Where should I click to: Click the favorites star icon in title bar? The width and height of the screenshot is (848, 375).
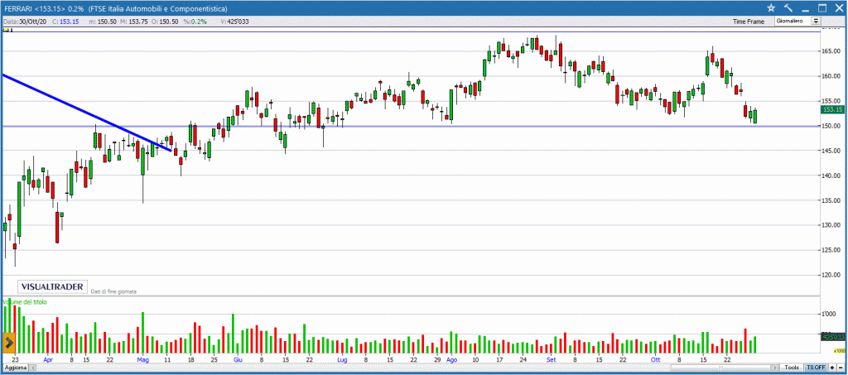tap(771, 7)
